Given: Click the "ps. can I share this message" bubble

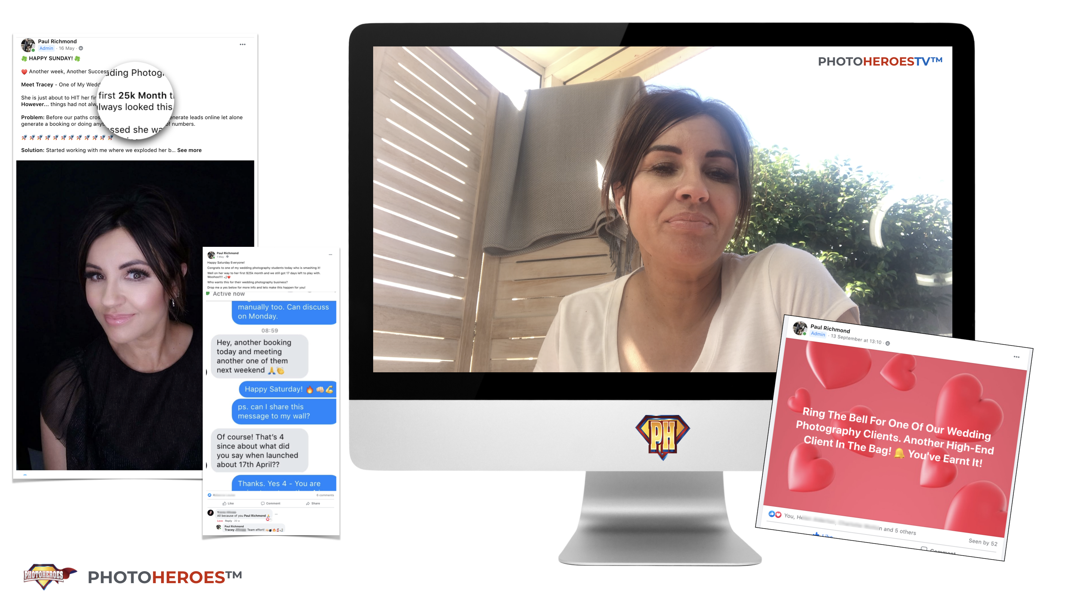Looking at the screenshot, I should click(284, 411).
